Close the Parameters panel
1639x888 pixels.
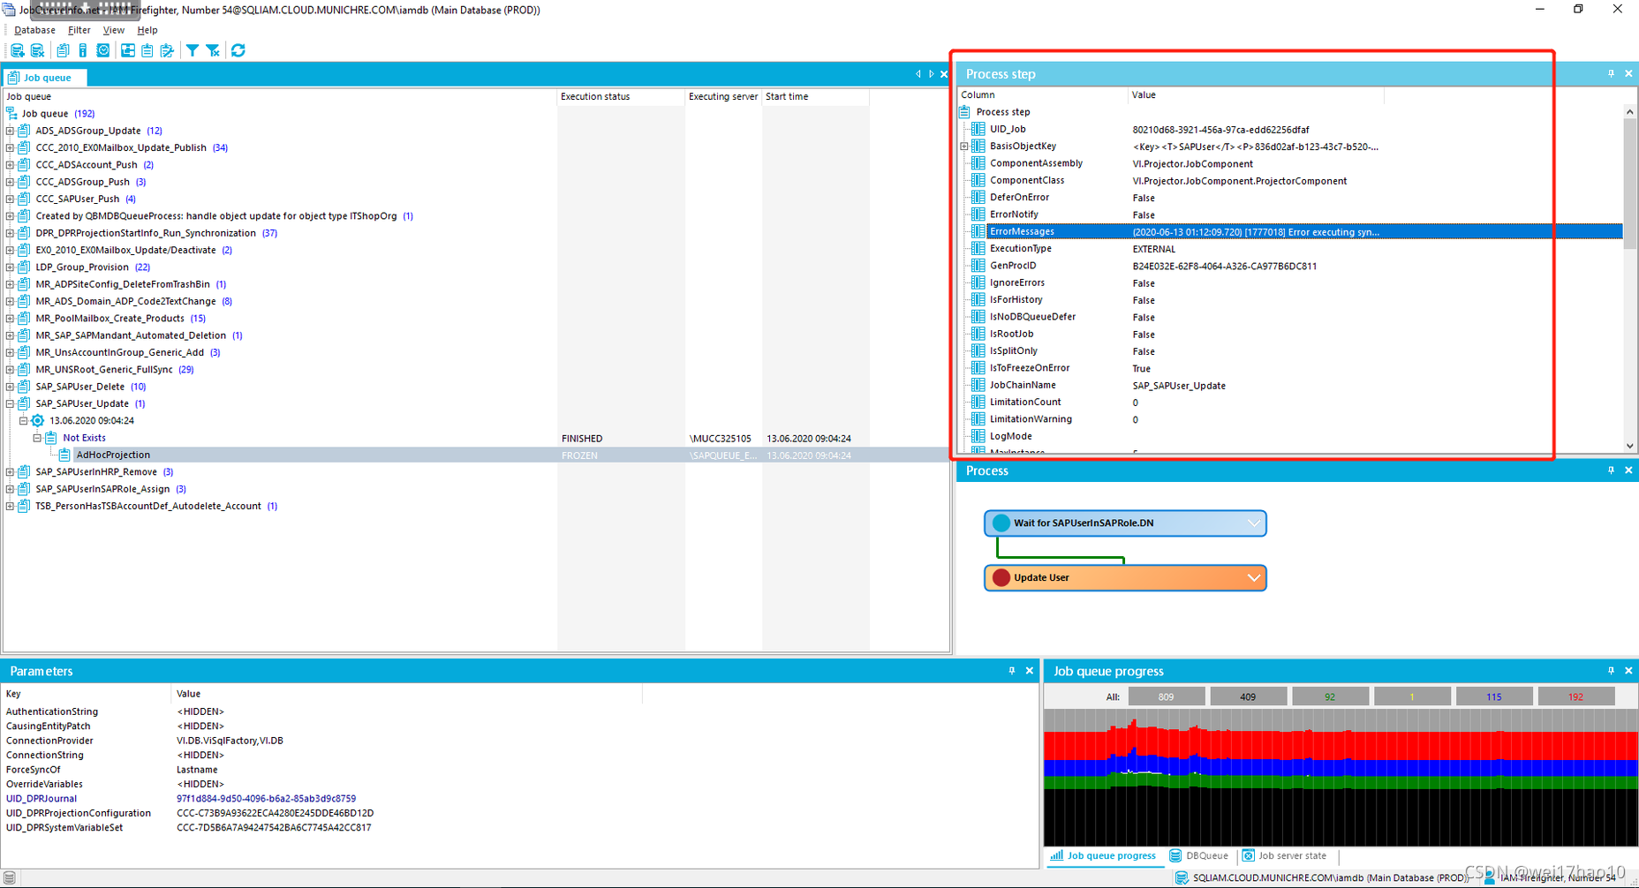(x=1030, y=671)
